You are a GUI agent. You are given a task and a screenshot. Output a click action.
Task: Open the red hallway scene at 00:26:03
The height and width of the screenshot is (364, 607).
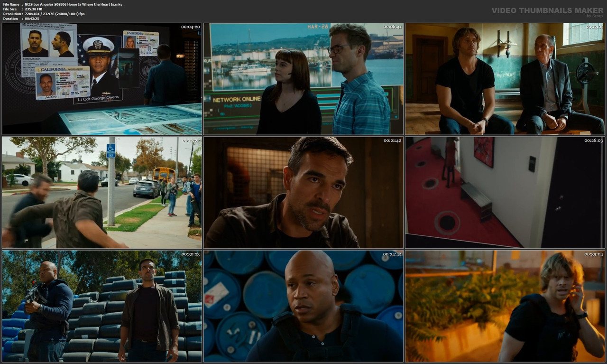pos(504,192)
